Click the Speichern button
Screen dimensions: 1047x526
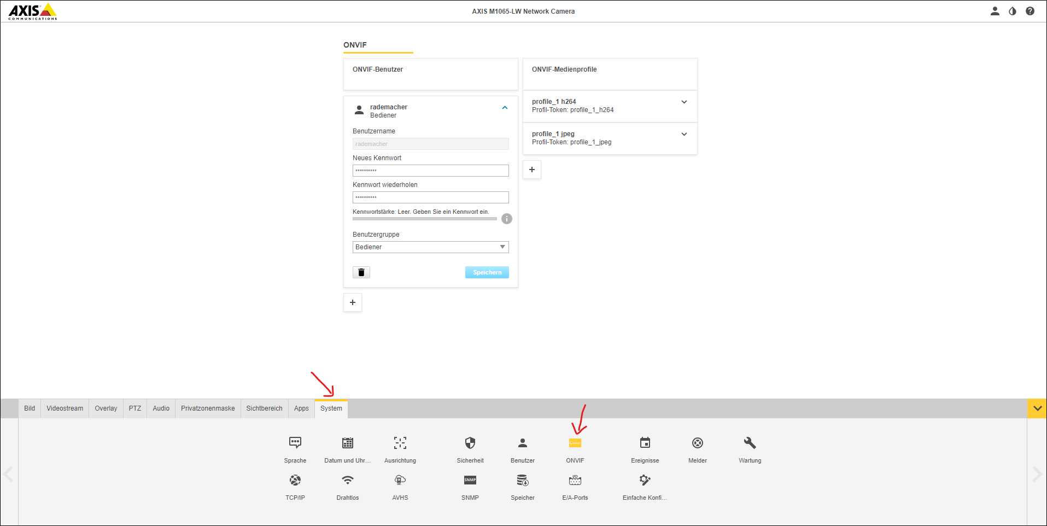(x=487, y=272)
